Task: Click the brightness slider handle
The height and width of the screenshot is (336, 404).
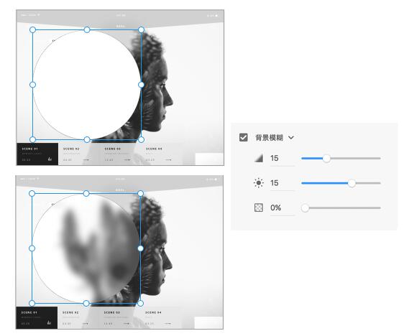Action: pos(352,183)
